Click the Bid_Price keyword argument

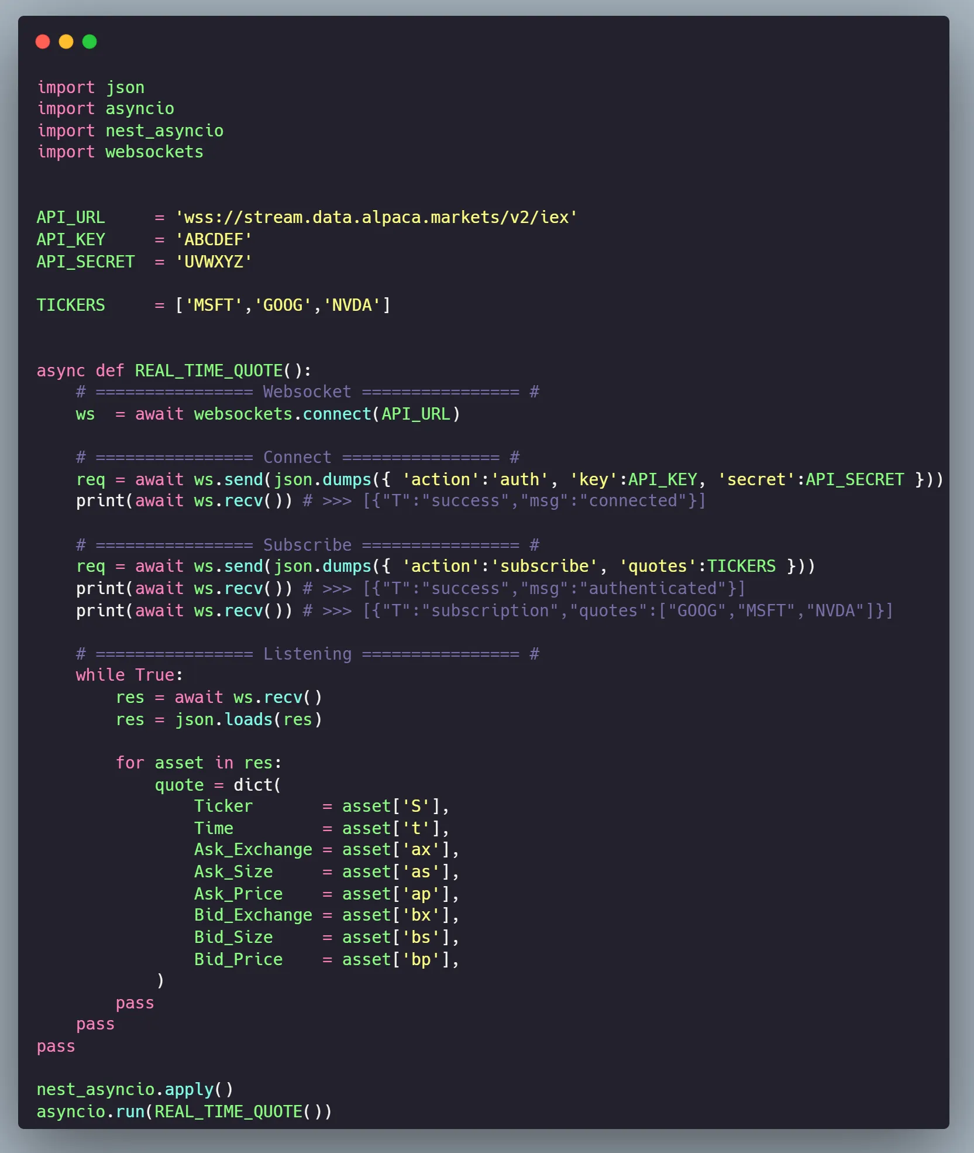238,960
